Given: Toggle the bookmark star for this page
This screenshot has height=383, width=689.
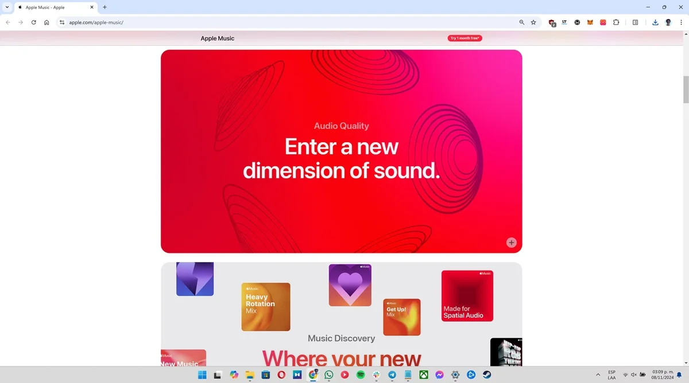Looking at the screenshot, I should (x=533, y=22).
